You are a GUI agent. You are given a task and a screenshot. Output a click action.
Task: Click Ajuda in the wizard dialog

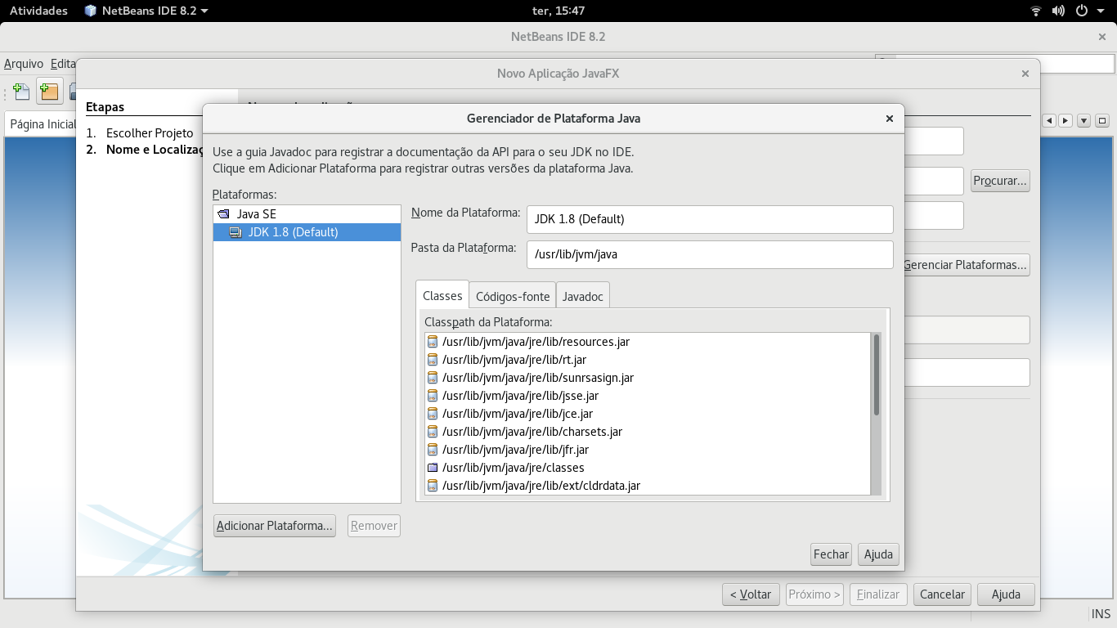pyautogui.click(x=1006, y=594)
